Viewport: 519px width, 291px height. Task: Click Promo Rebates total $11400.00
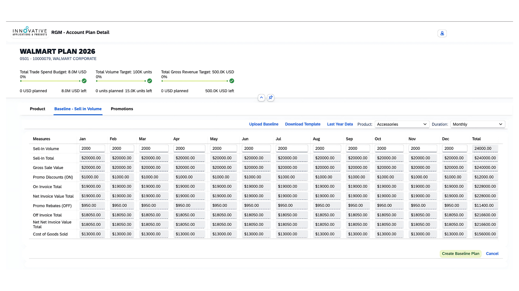pyautogui.click(x=485, y=205)
